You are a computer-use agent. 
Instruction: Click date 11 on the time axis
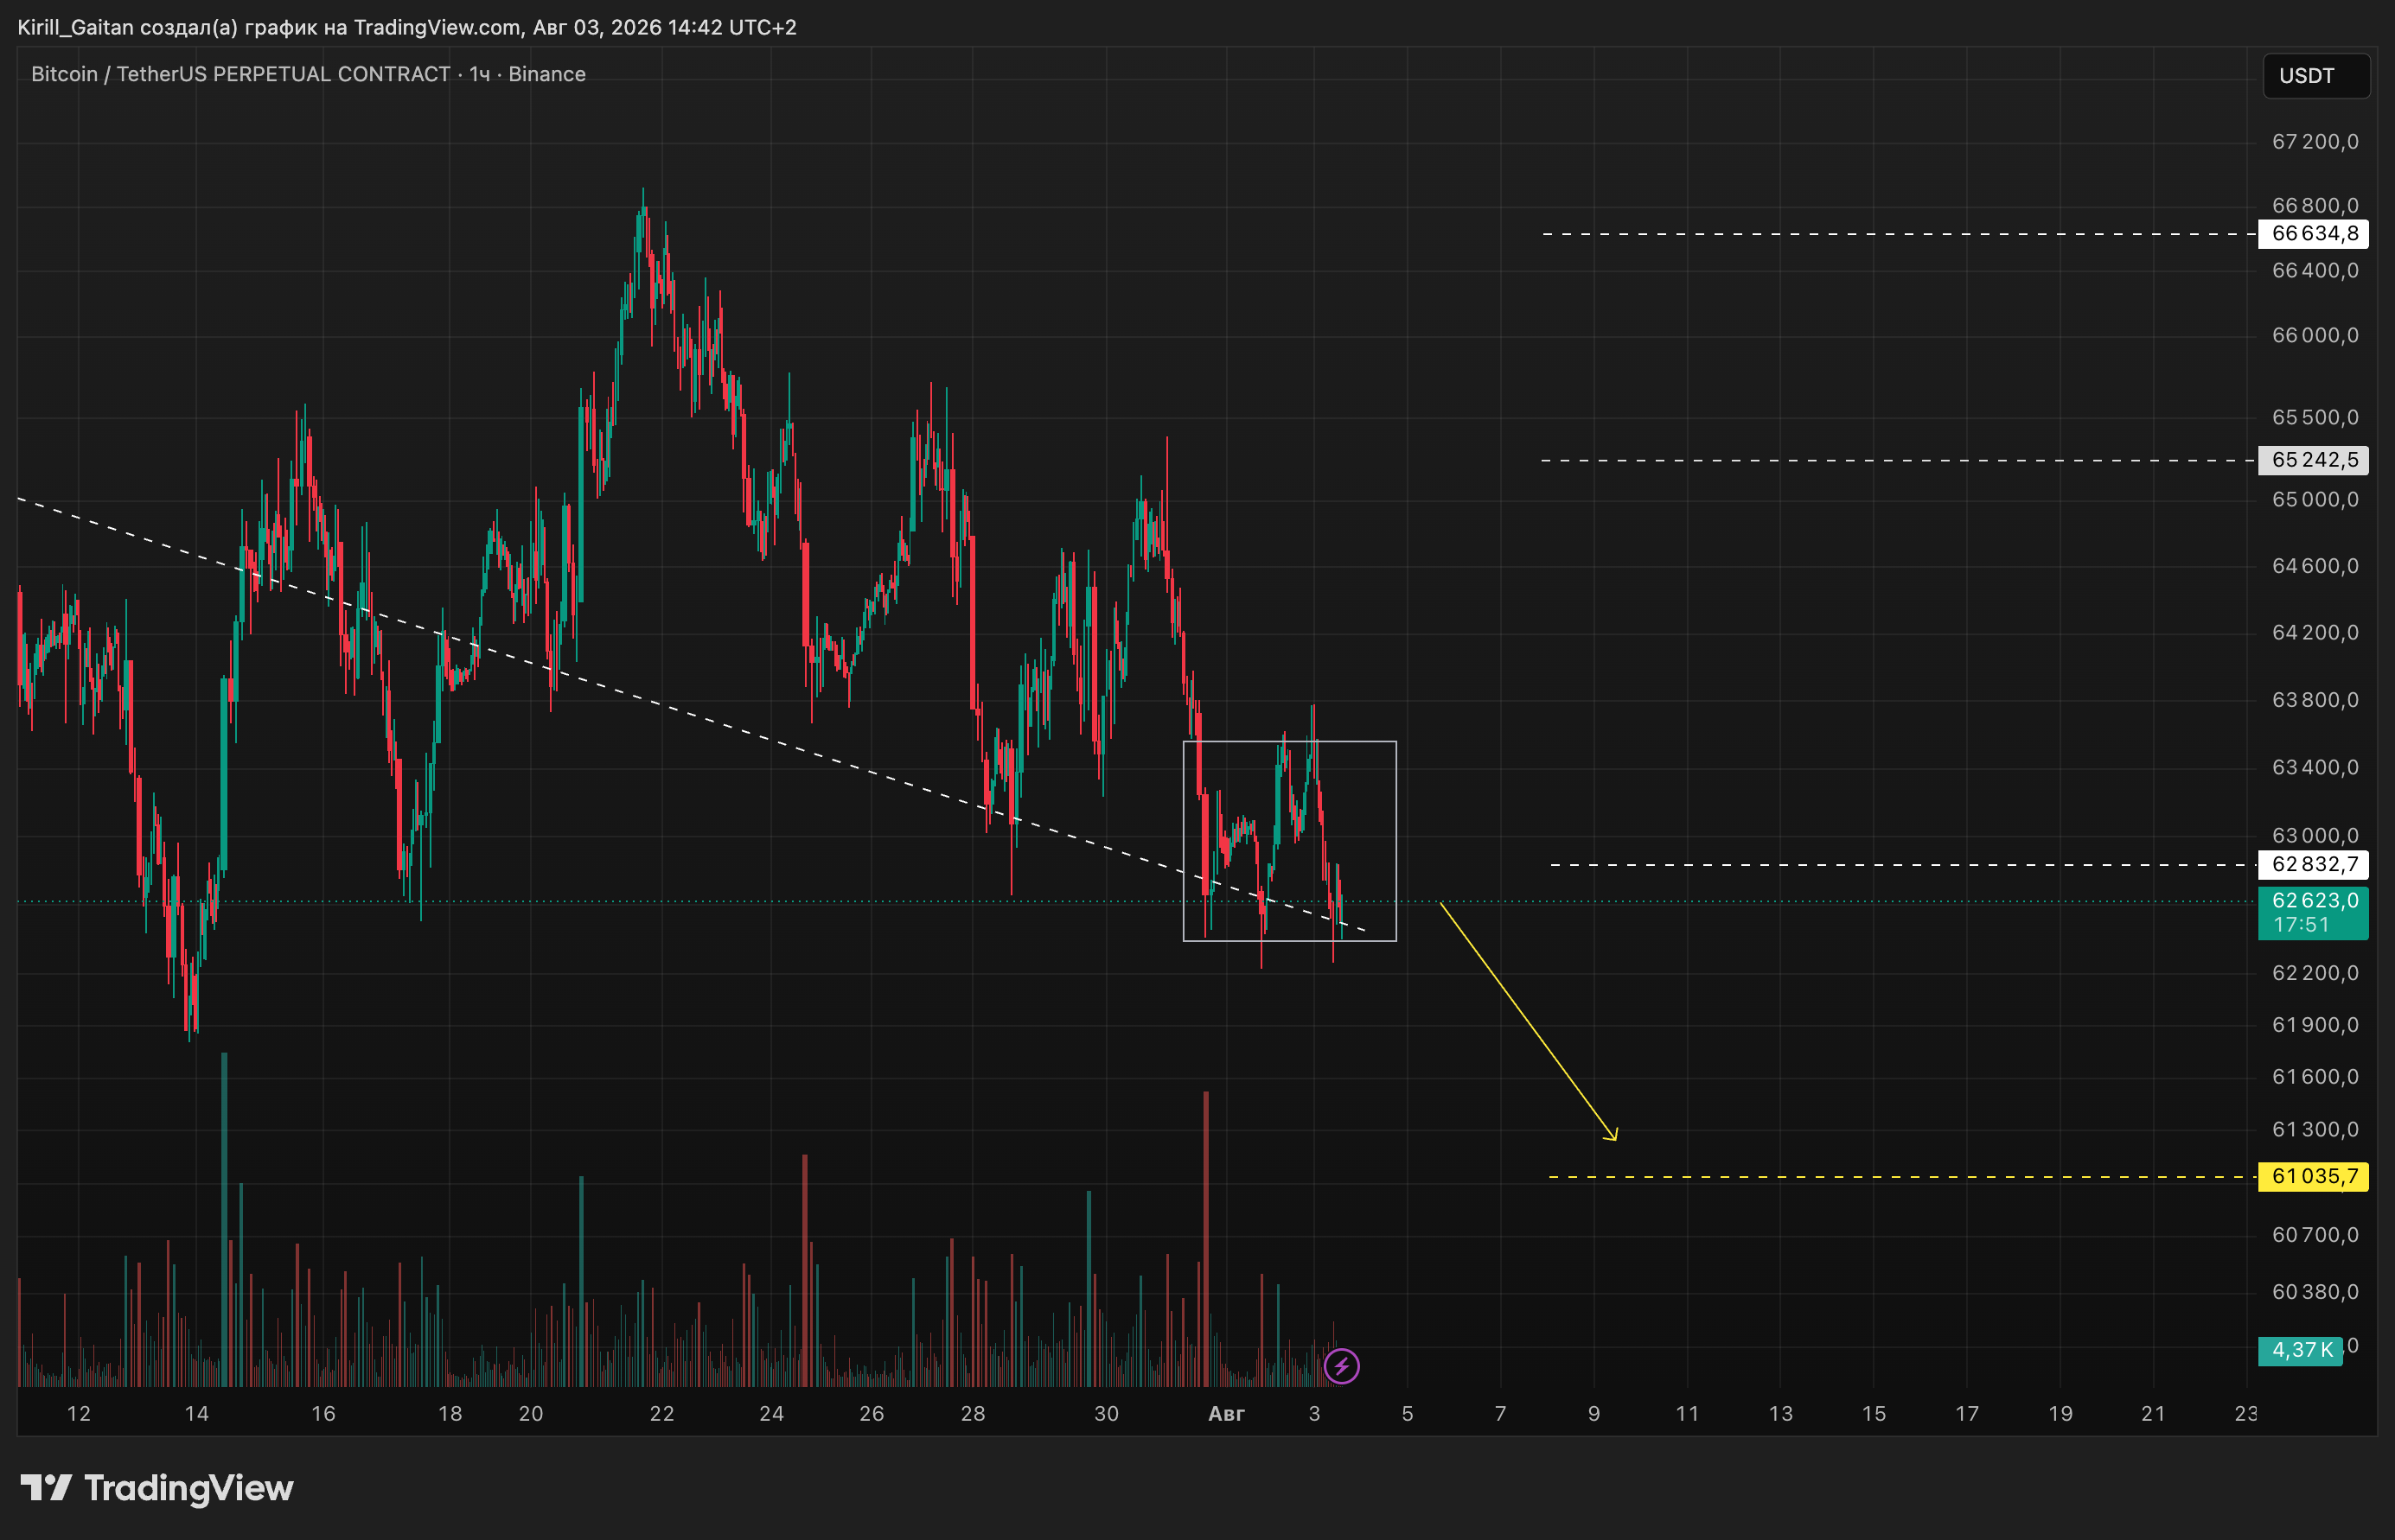1688,1414
